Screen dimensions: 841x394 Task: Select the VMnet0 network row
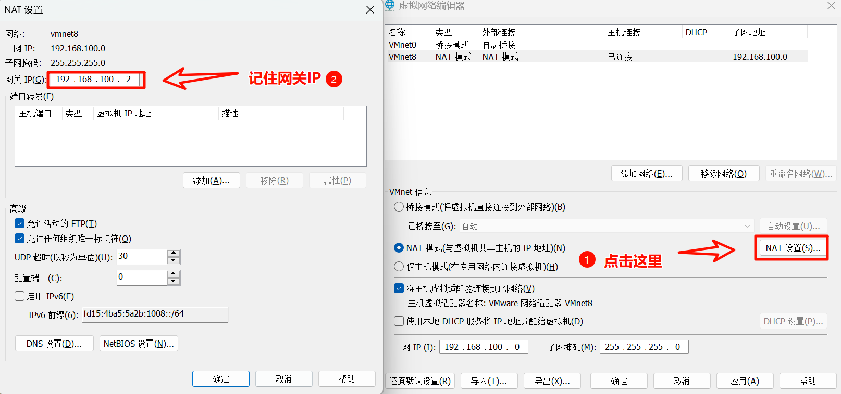point(597,45)
